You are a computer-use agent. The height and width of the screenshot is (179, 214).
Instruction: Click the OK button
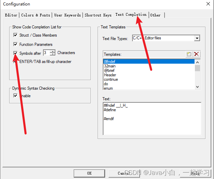(89, 173)
